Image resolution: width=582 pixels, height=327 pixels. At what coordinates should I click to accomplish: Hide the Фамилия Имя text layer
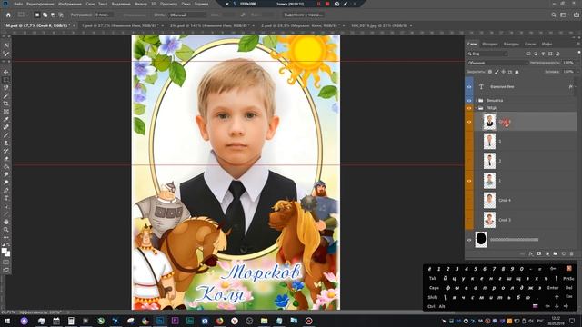[469, 87]
